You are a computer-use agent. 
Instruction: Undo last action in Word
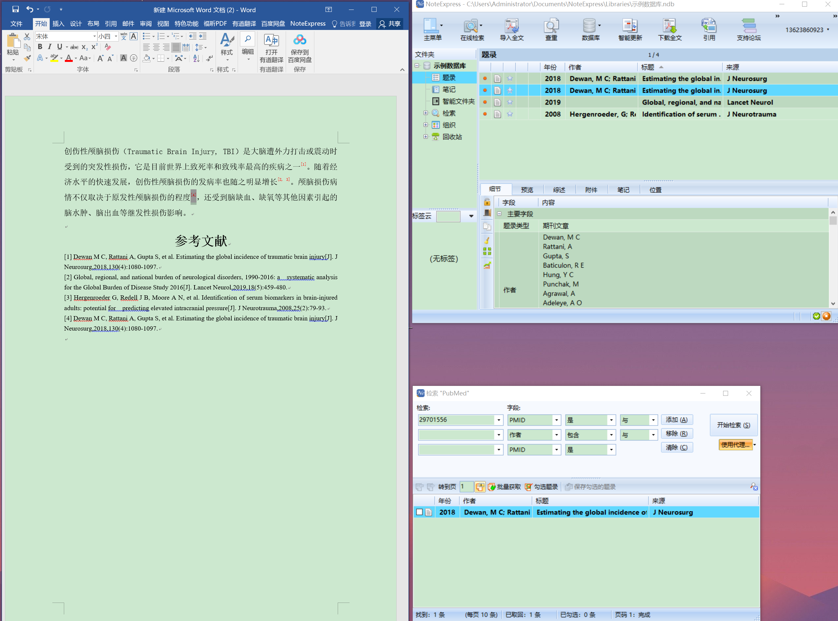click(x=30, y=10)
